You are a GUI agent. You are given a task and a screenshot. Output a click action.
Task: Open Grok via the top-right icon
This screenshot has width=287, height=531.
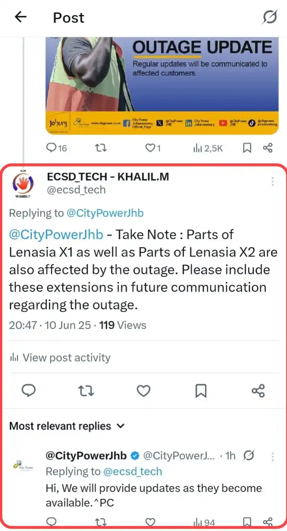click(269, 17)
